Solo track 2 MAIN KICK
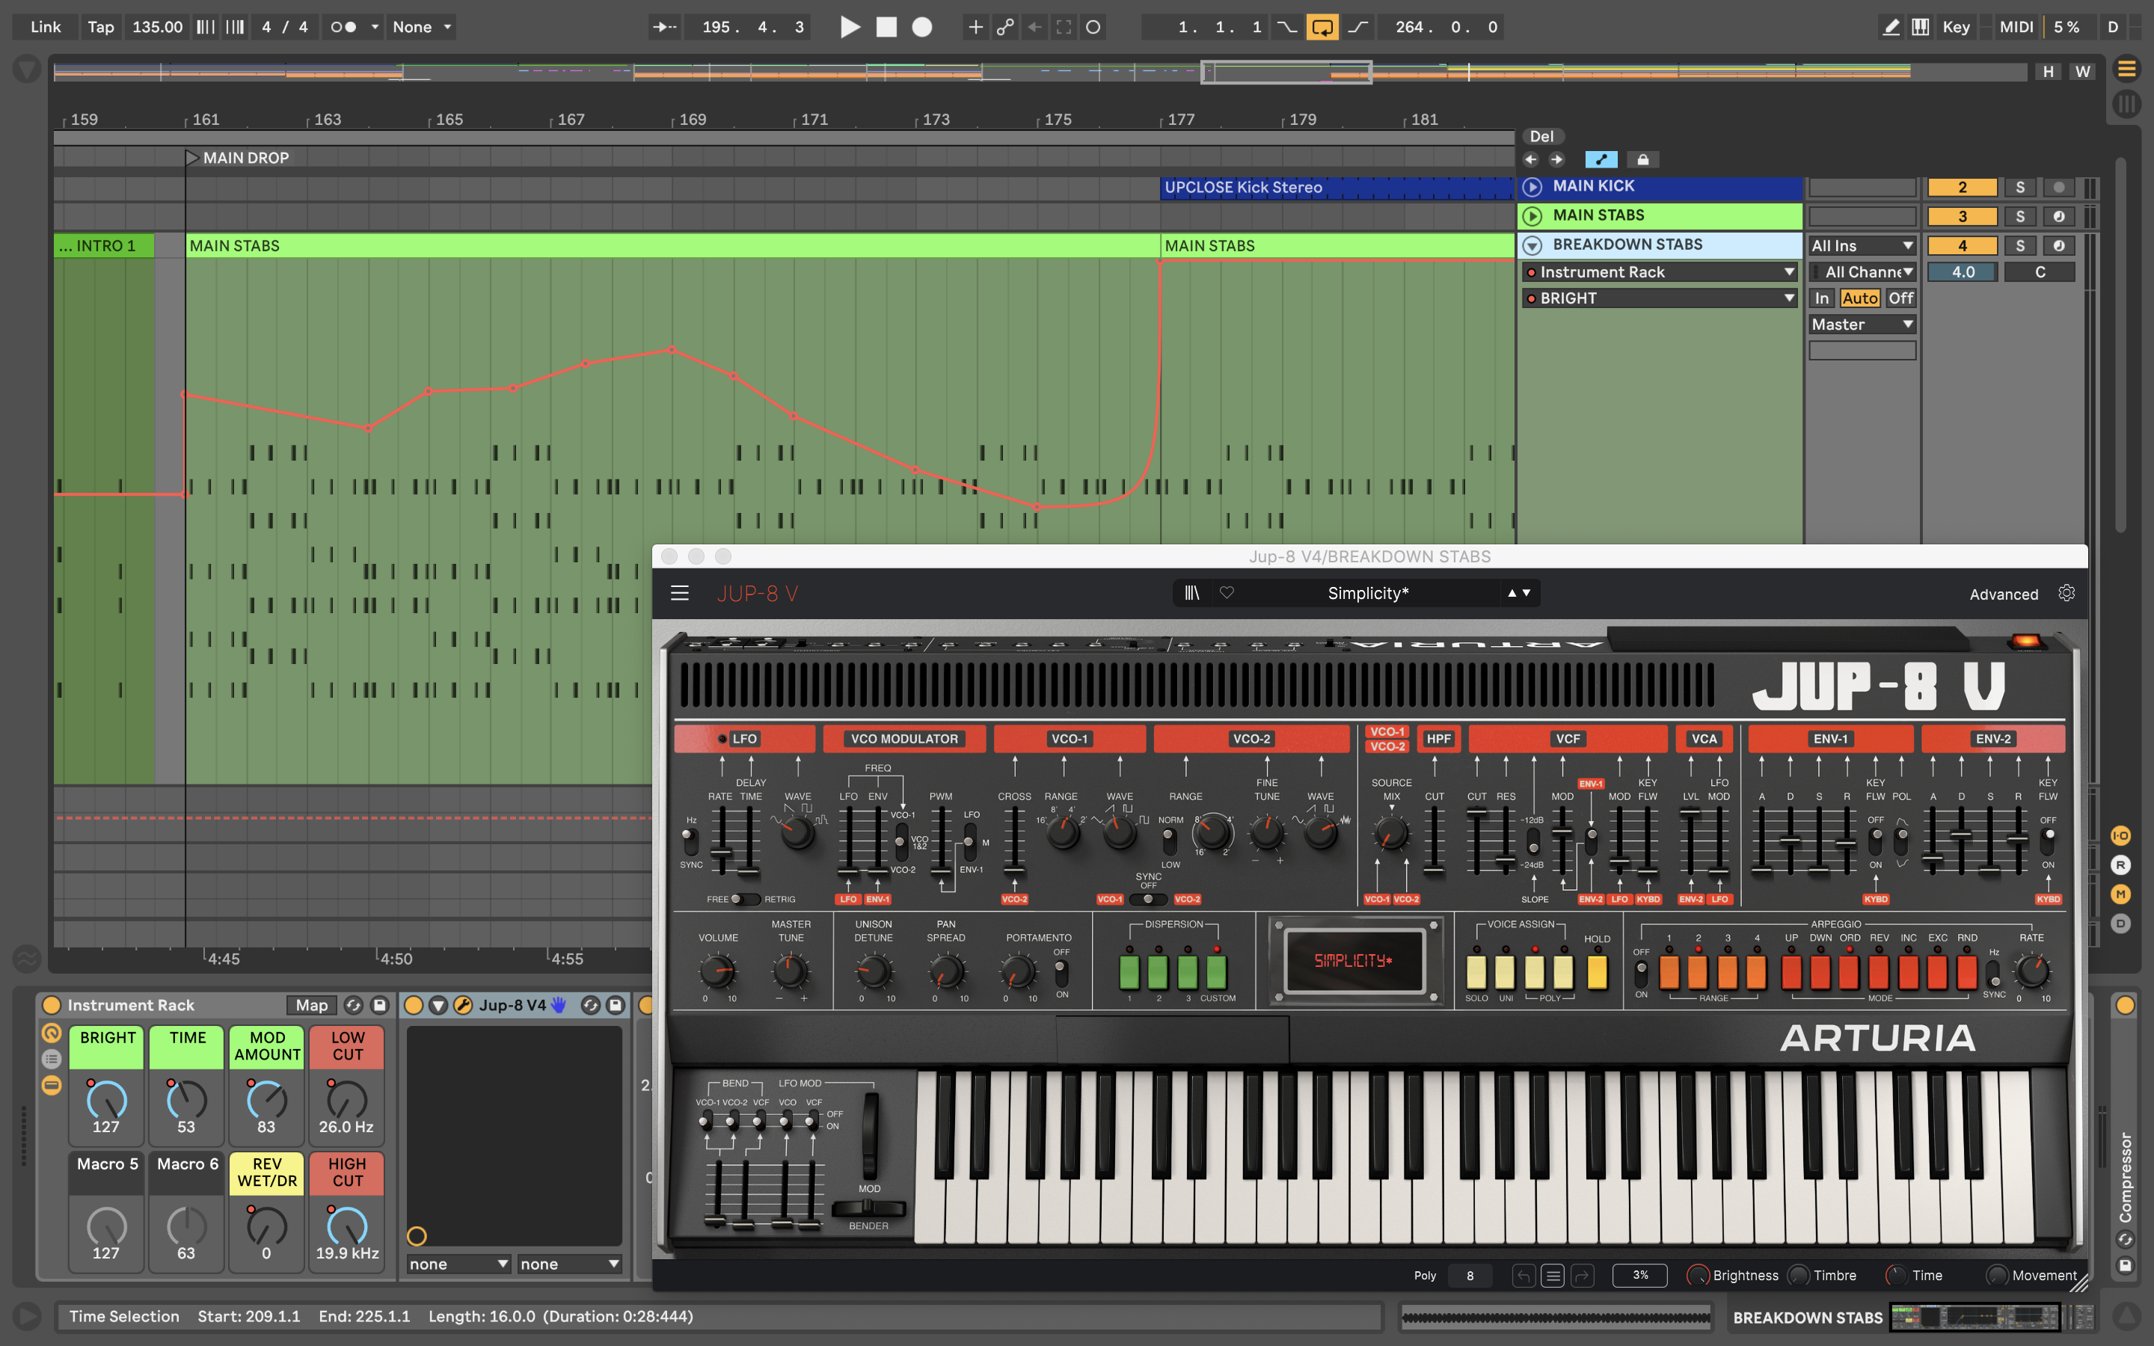 tap(2019, 187)
